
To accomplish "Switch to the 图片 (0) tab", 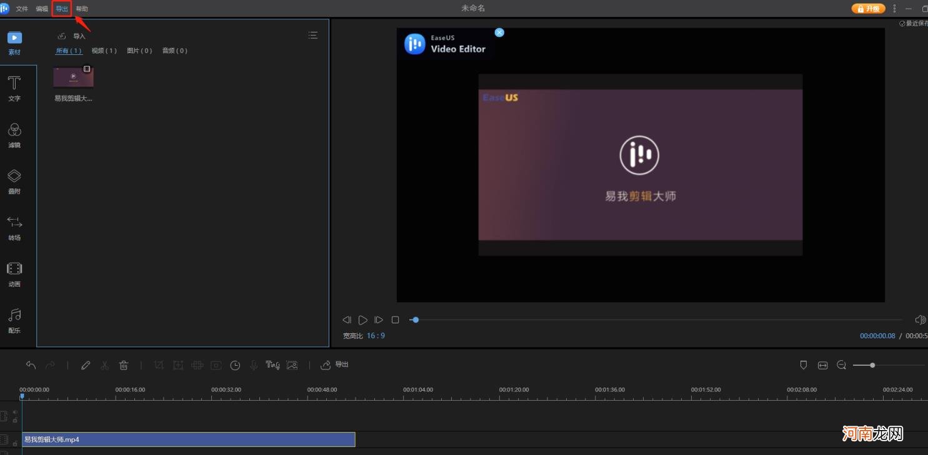I will coord(139,51).
